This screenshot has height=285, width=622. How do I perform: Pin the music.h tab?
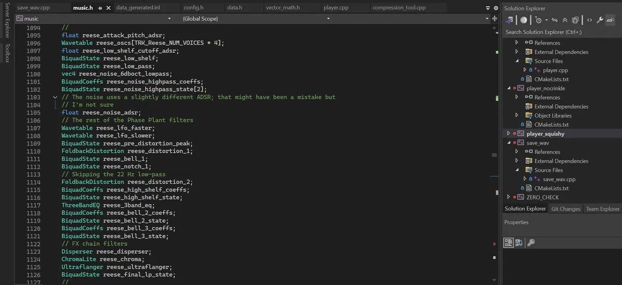pos(100,8)
